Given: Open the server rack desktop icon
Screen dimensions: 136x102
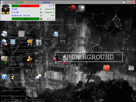Looking at the screenshot, I should pos(13,42).
